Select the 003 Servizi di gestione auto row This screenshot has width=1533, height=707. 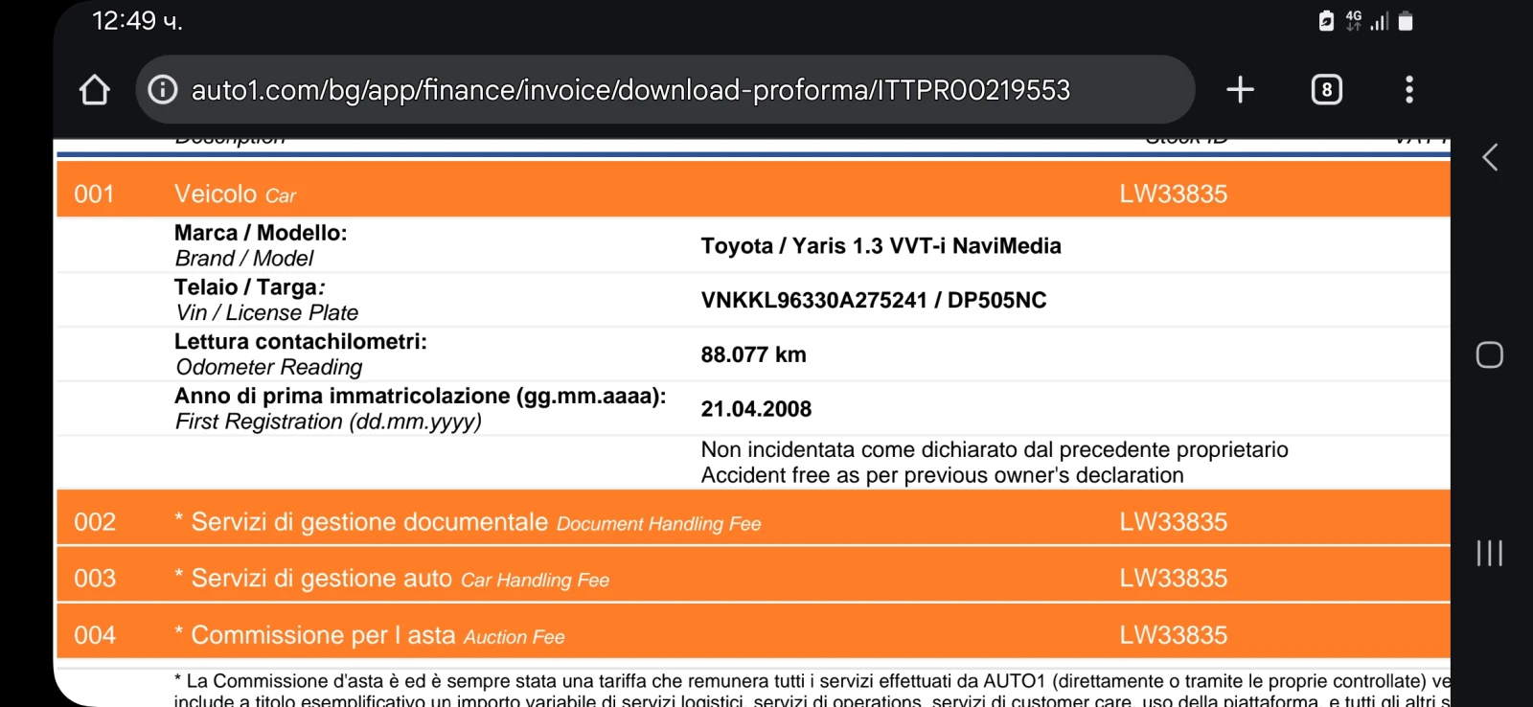coord(753,575)
